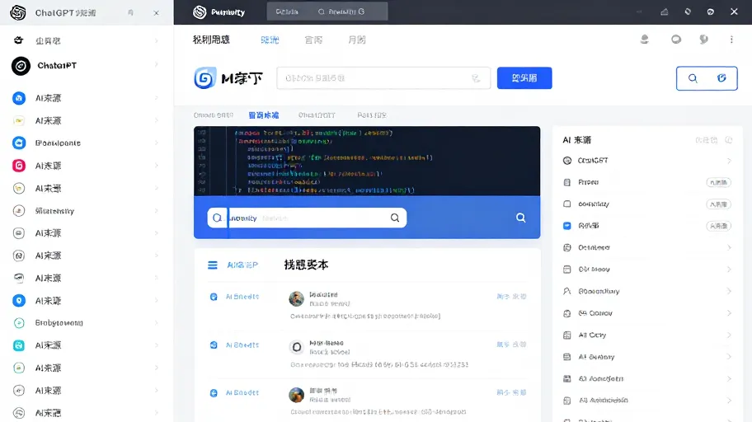Click the white search field on the blue banner

pyautogui.click(x=307, y=218)
